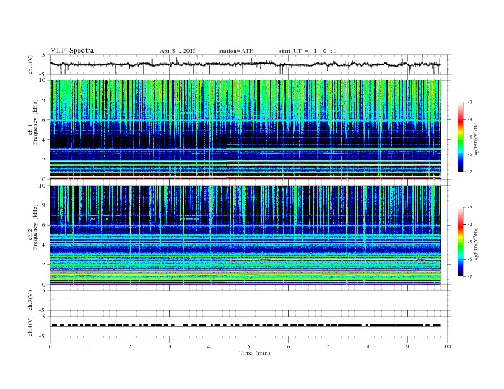Click the ch.1 "Frequency (kHz)" axis label

[x=36, y=122]
